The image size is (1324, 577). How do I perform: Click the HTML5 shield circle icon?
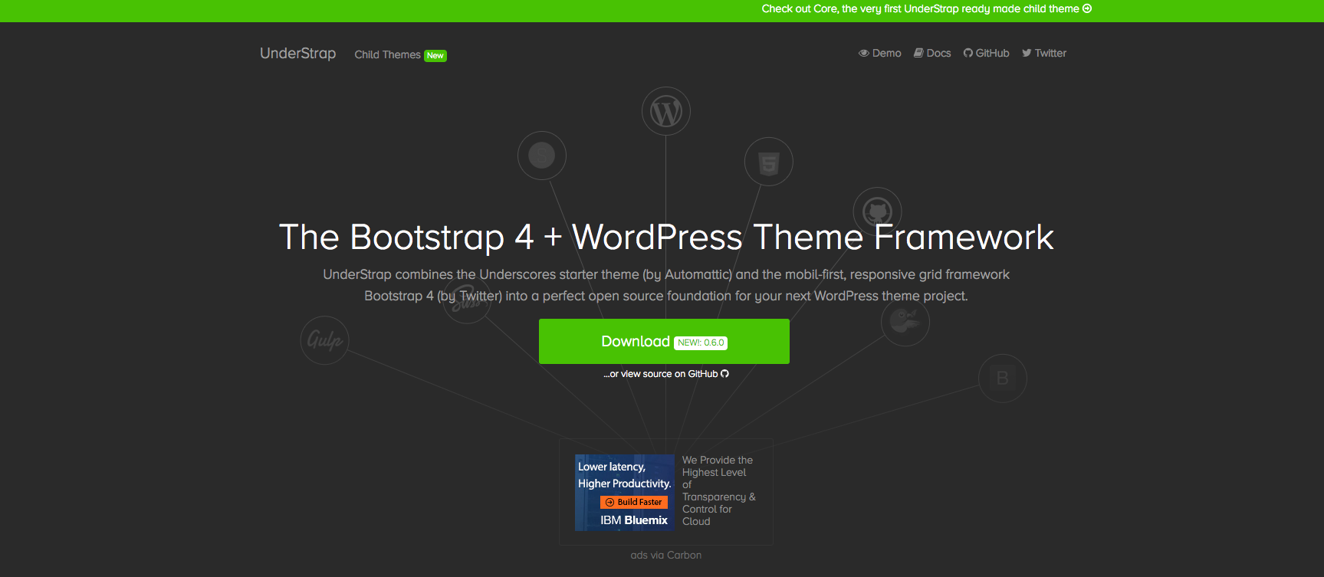click(769, 162)
